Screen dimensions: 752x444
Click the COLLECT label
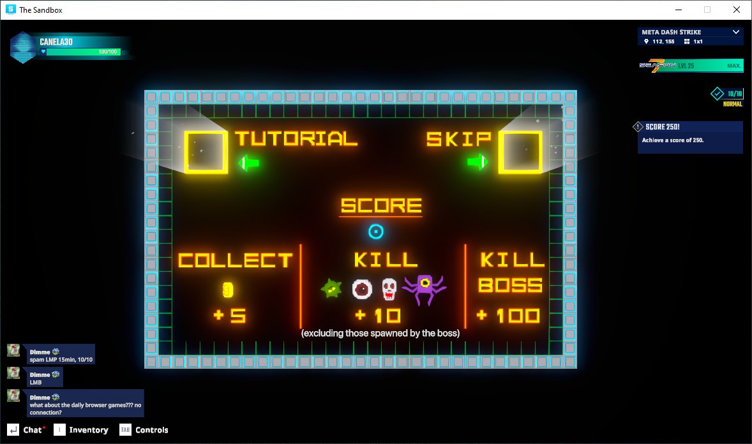click(235, 260)
